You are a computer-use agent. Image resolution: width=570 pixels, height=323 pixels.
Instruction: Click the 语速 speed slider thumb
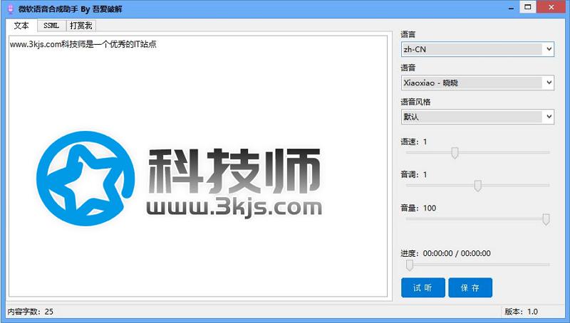click(x=455, y=153)
